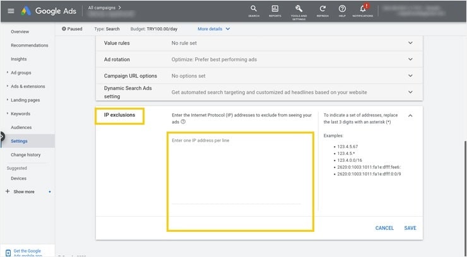Open the Reports icon
The width and height of the screenshot is (467, 257).
point(275,9)
